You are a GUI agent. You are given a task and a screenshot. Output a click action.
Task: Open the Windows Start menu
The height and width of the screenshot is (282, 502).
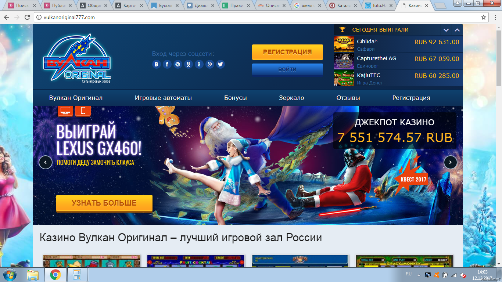tap(10, 274)
